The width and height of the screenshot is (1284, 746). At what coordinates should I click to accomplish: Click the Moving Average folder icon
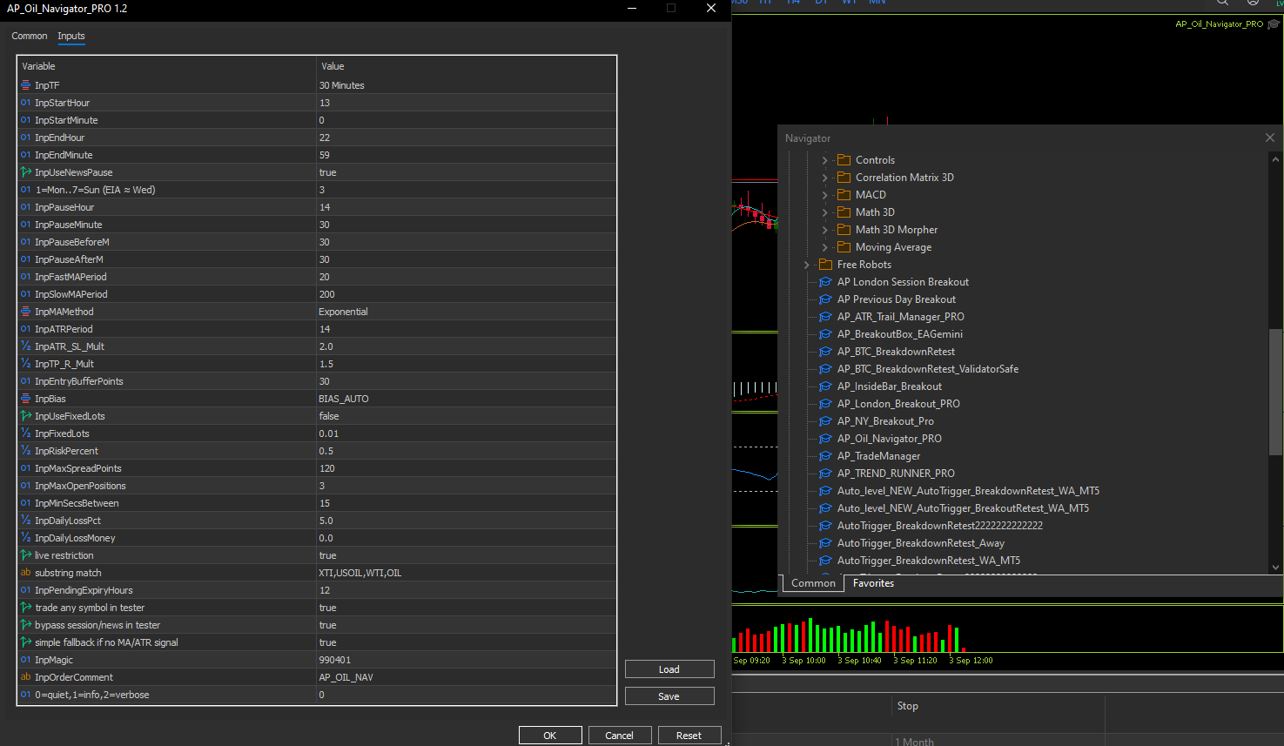(x=844, y=247)
